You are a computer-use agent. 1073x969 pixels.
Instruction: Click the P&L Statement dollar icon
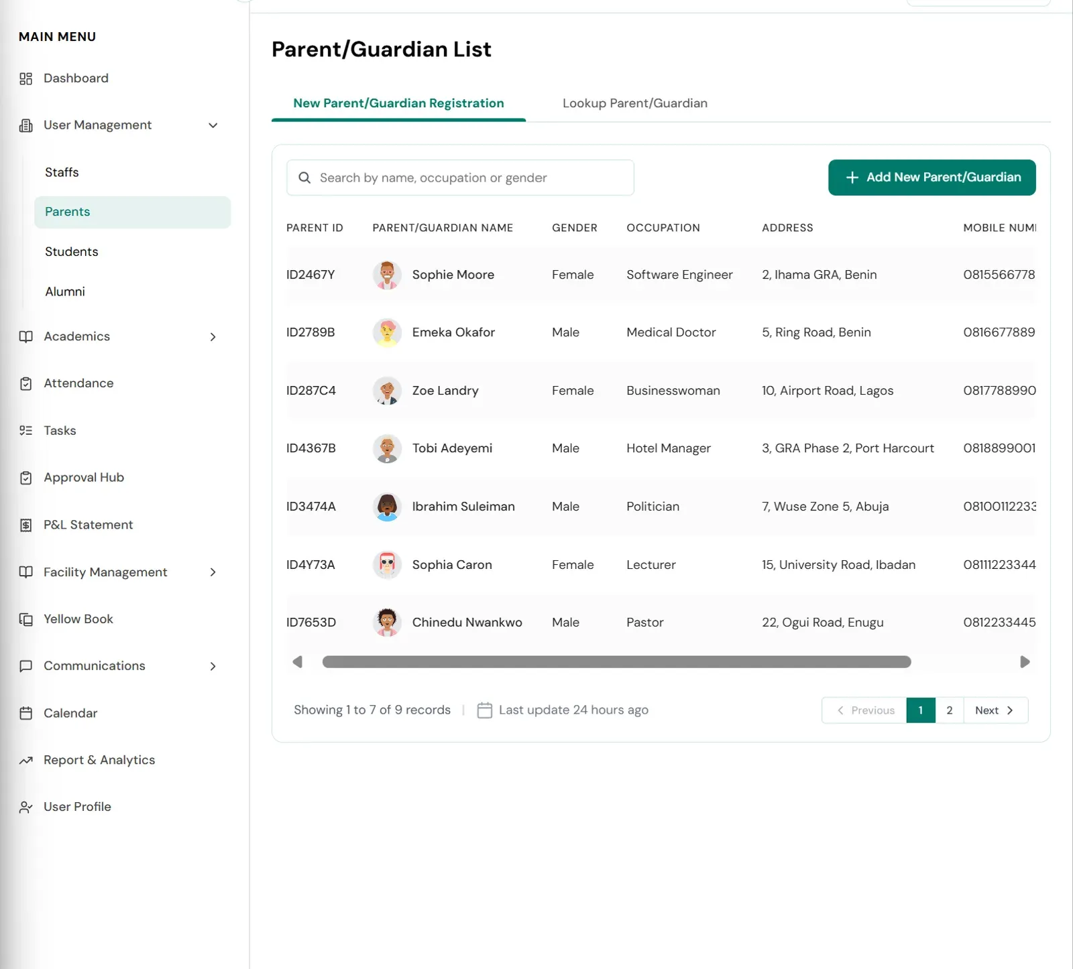[25, 525]
